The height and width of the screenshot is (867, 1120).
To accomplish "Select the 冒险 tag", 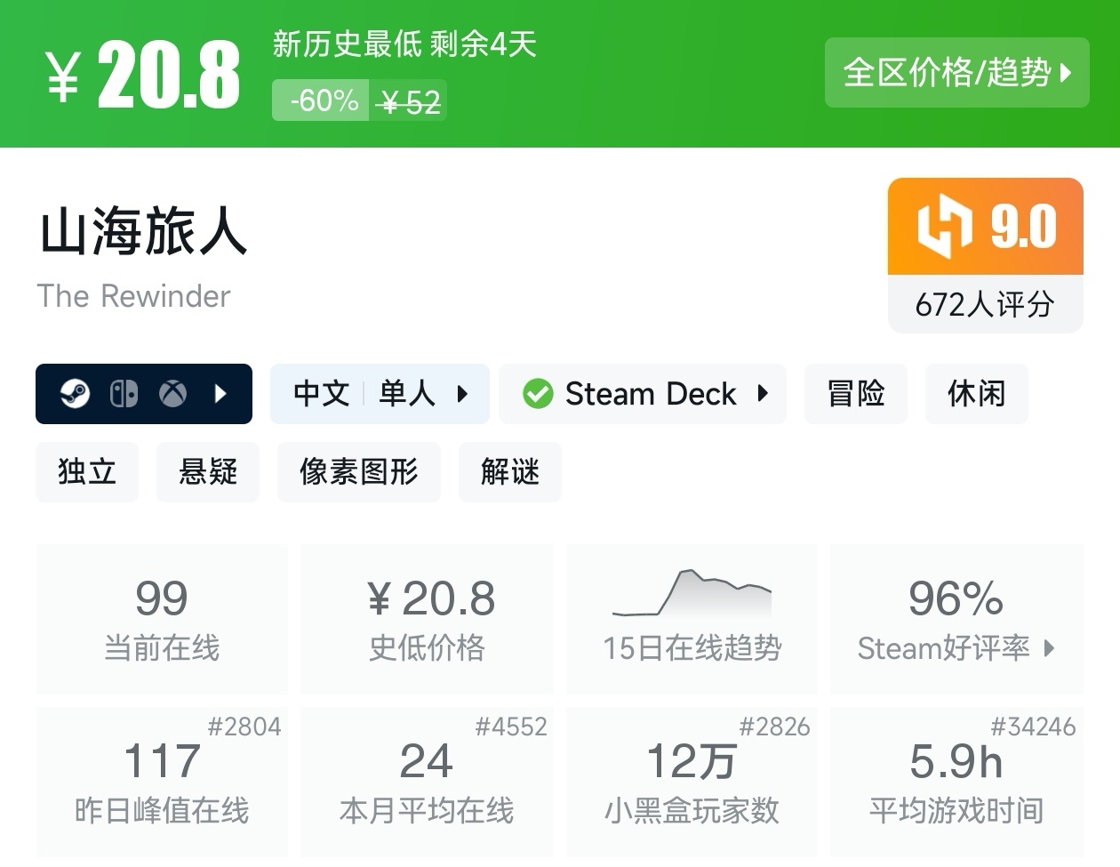I will 855,393.
